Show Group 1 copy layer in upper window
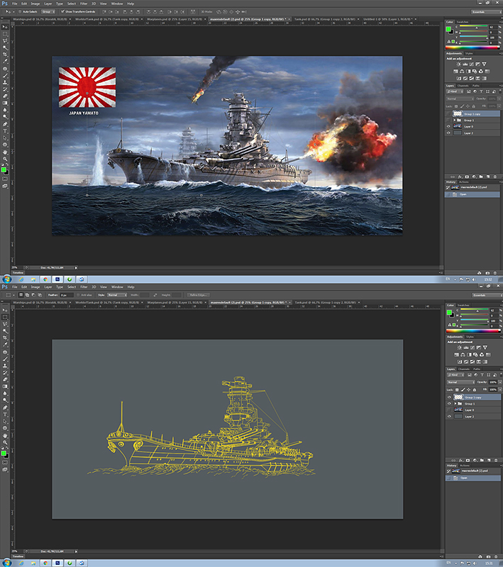Viewport: 503px width, 567px height. click(448, 113)
